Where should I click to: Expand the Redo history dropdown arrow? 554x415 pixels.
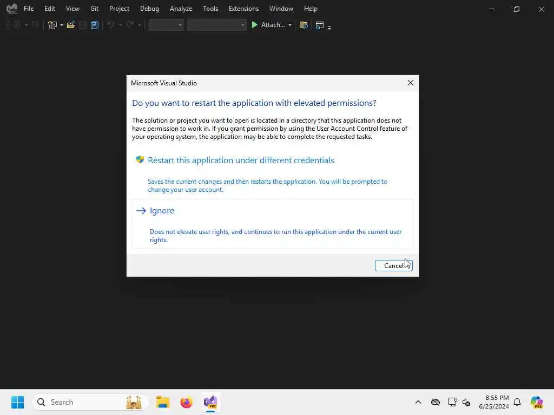[x=140, y=25]
